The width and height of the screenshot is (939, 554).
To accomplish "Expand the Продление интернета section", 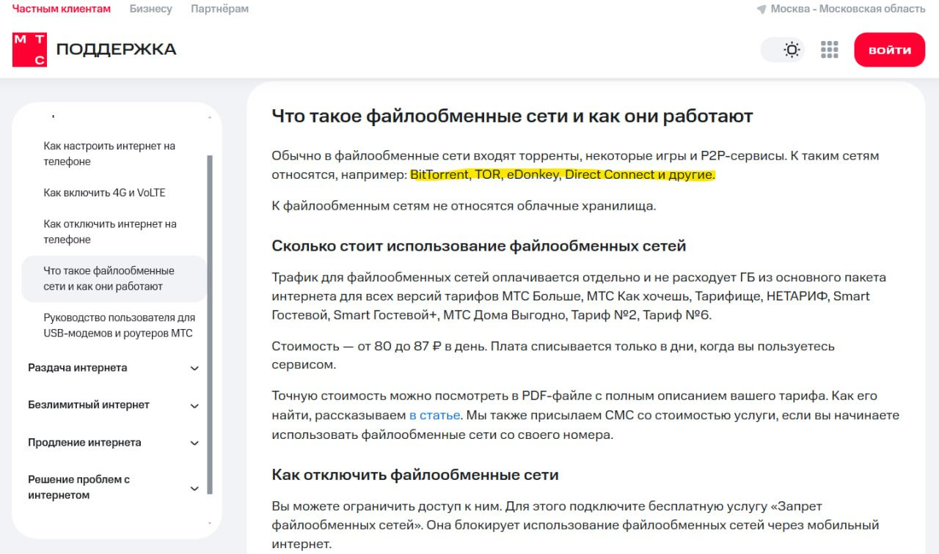I will 194,443.
